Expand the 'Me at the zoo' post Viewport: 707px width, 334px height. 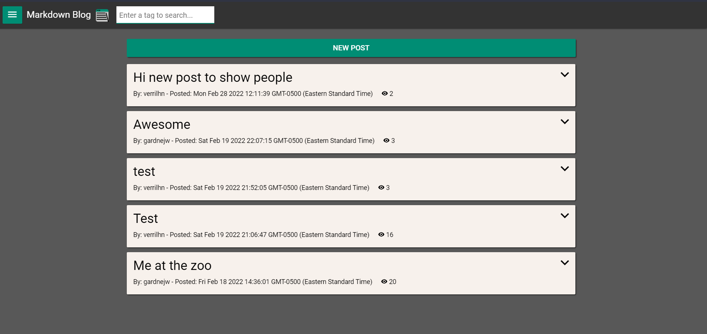coord(564,263)
